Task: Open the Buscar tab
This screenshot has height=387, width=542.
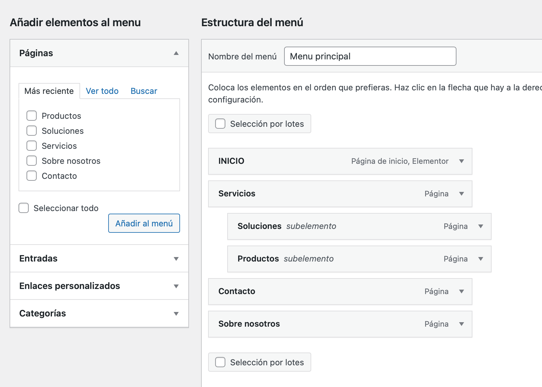Action: [144, 91]
